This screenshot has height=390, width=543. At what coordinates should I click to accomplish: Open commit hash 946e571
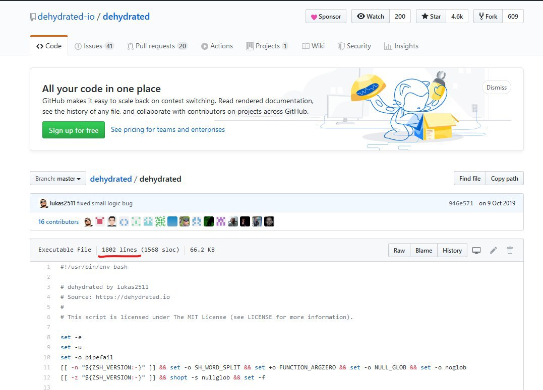click(x=461, y=203)
